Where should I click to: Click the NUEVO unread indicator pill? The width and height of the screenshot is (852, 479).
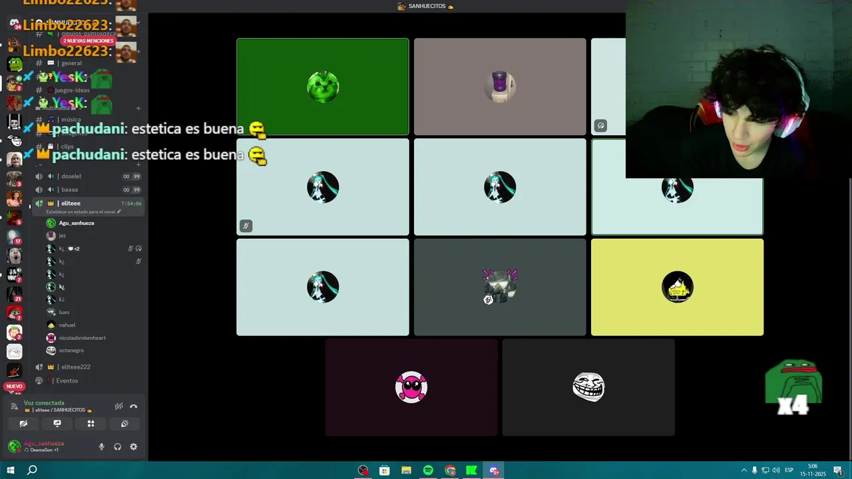[14, 387]
